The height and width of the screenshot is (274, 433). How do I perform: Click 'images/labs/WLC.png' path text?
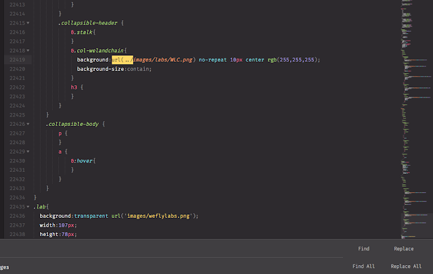163,60
